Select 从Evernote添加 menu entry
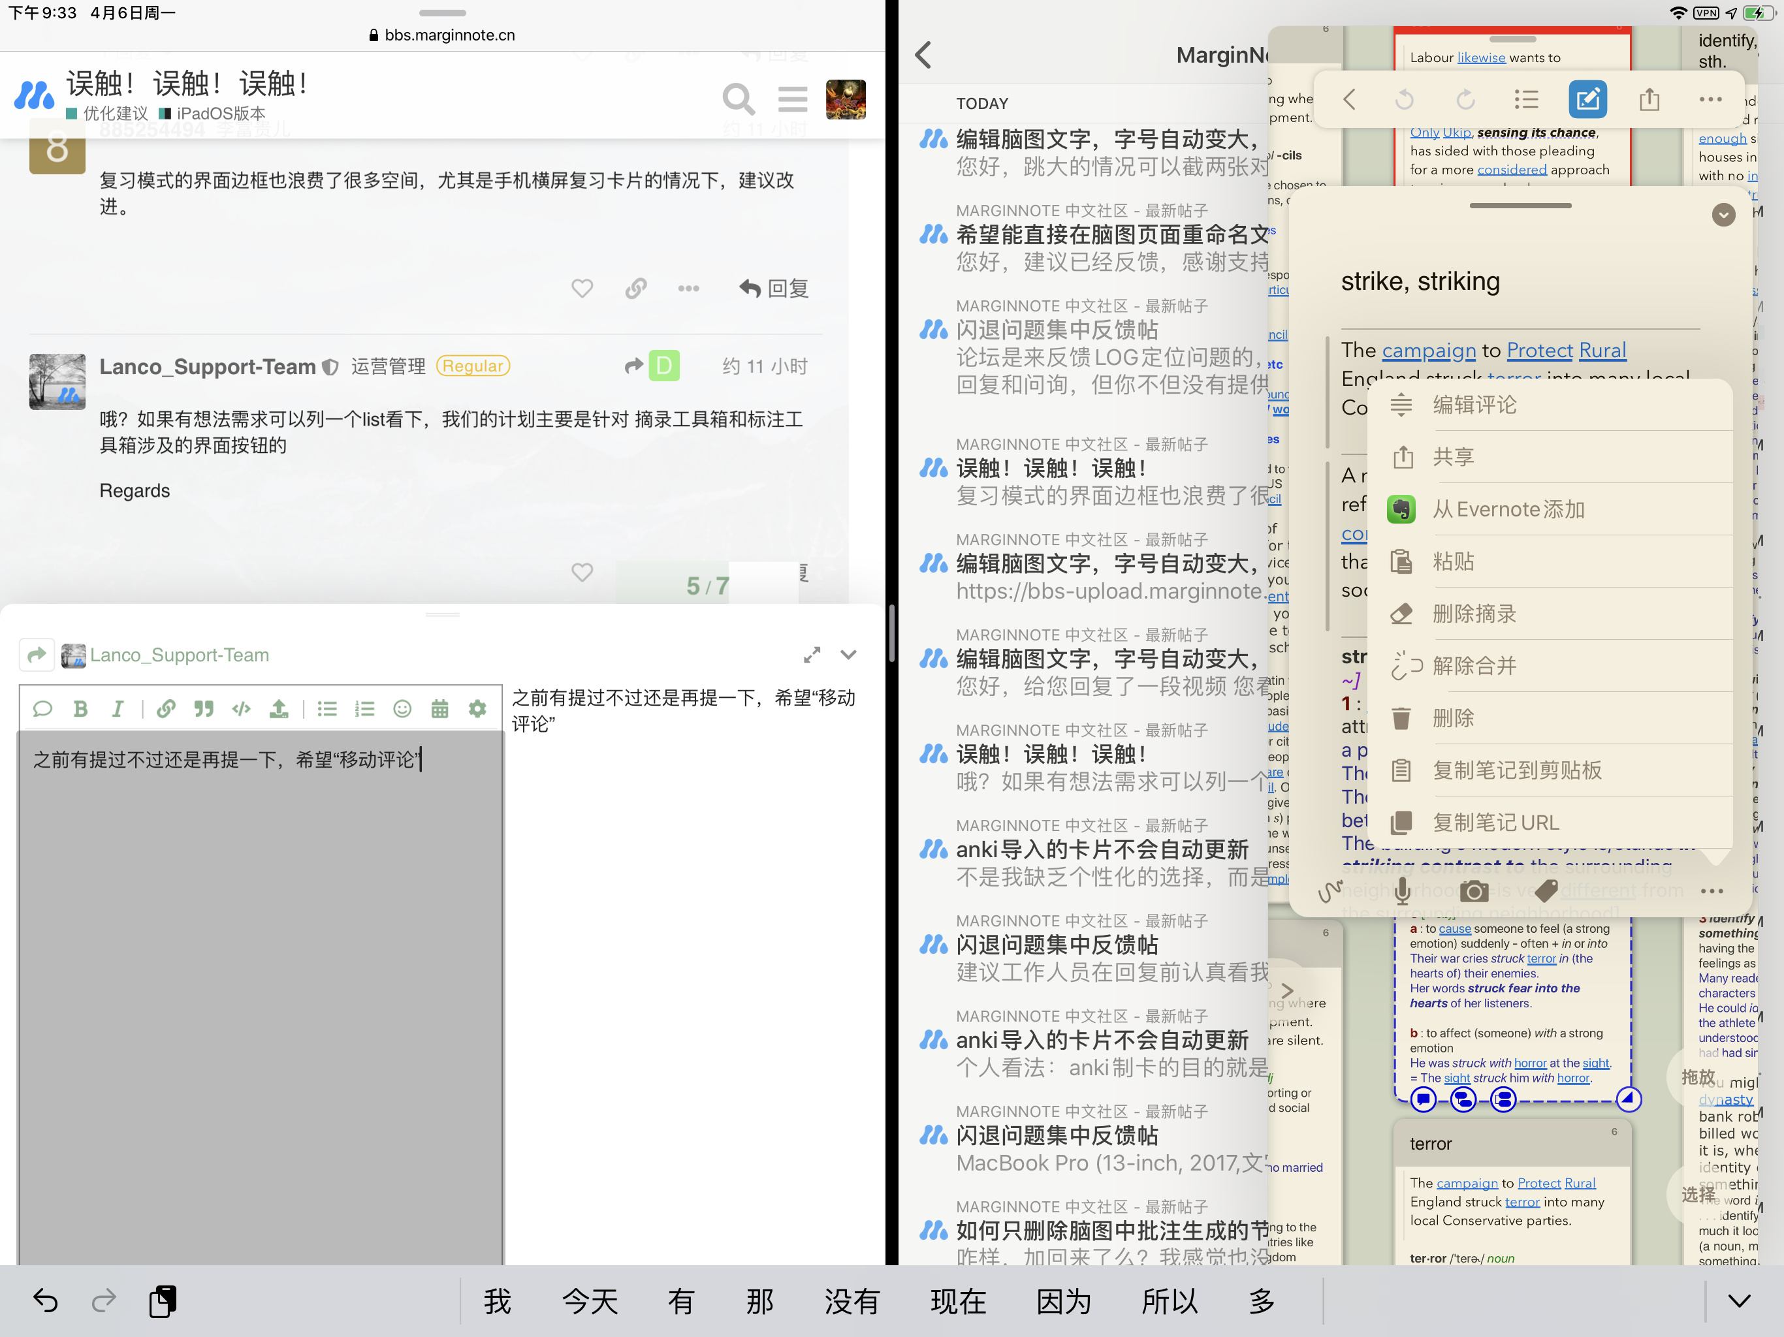The width and height of the screenshot is (1784, 1337). click(1550, 510)
